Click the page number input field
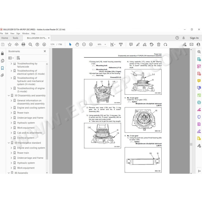The width and height of the screenshot is (202, 202). pos(52,44)
